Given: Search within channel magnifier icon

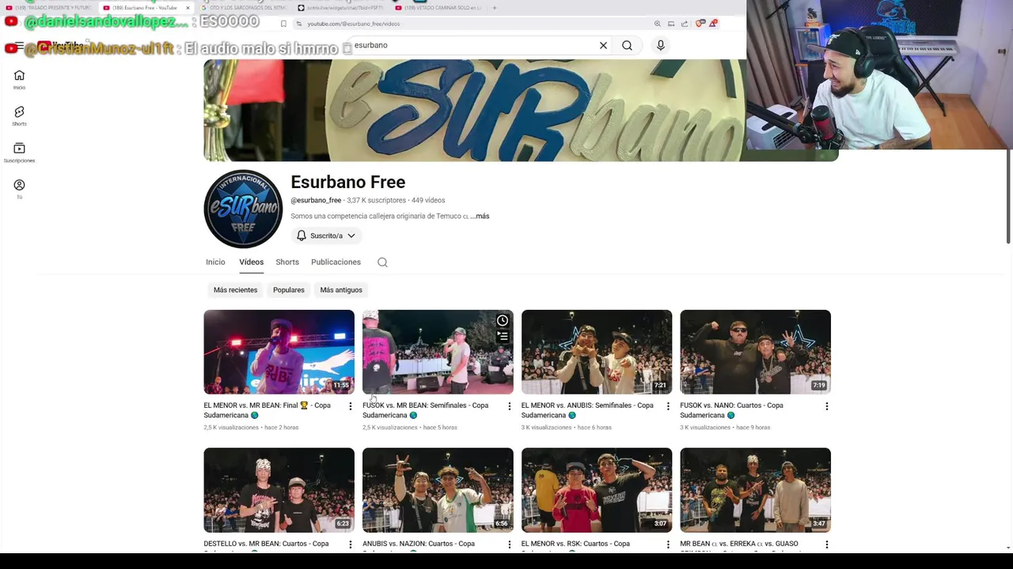Looking at the screenshot, I should click(x=382, y=262).
